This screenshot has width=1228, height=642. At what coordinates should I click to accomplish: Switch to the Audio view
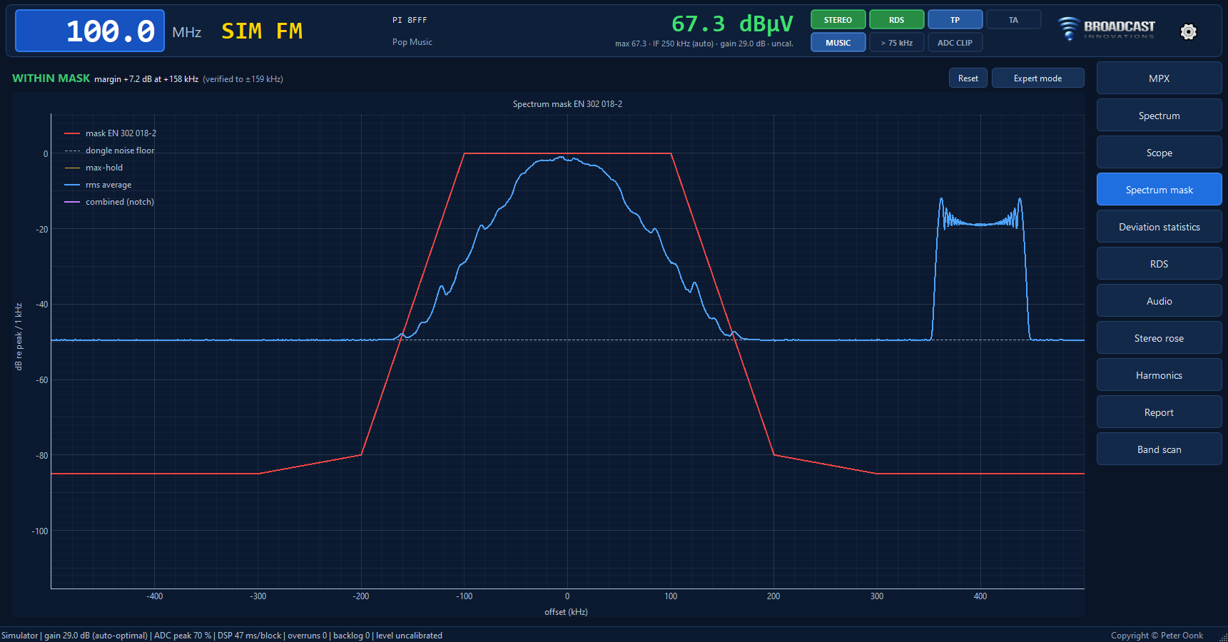click(x=1159, y=301)
